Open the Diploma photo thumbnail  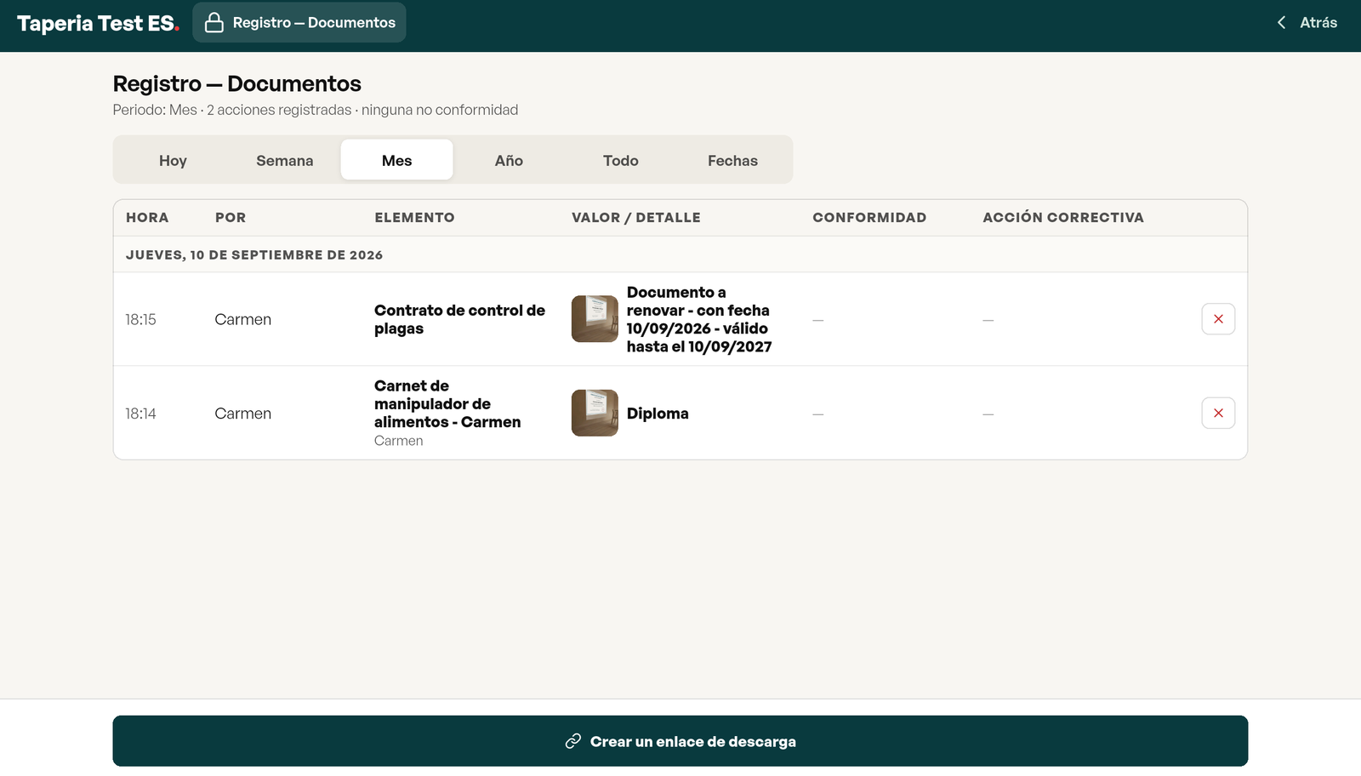(x=595, y=414)
